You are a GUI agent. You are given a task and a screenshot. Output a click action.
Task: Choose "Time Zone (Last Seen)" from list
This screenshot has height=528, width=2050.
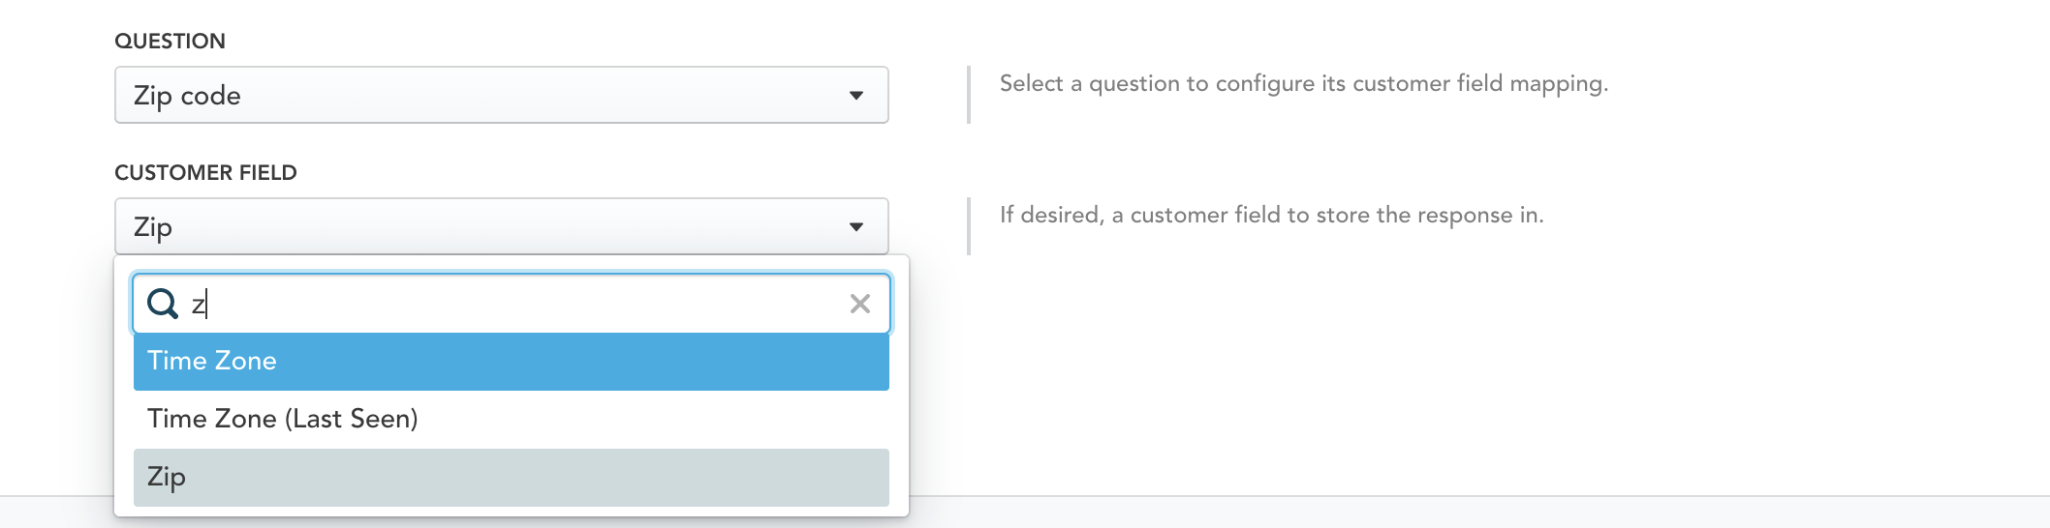[x=283, y=419]
